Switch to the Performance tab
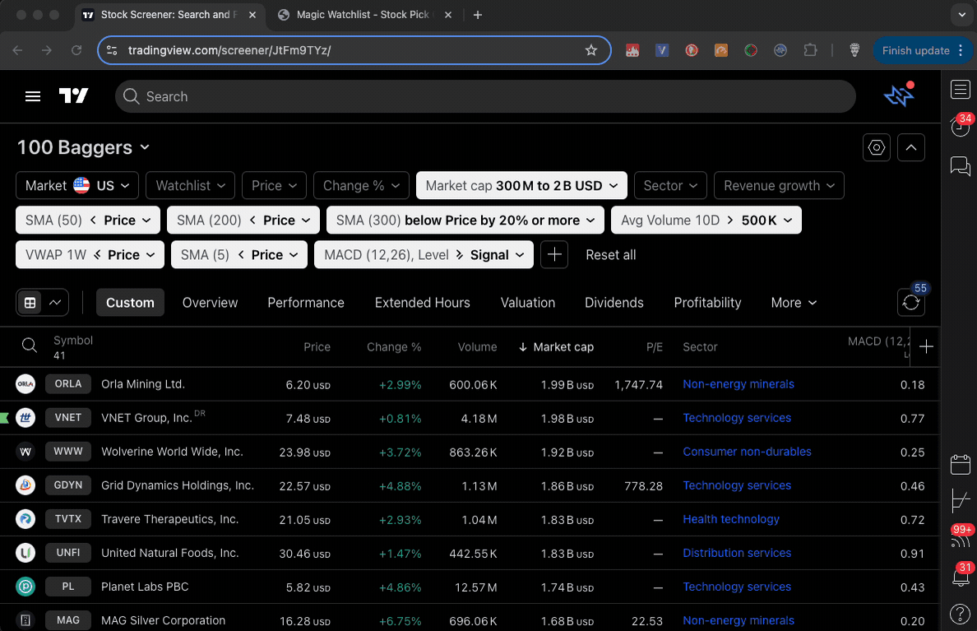The width and height of the screenshot is (977, 631). pyautogui.click(x=305, y=303)
